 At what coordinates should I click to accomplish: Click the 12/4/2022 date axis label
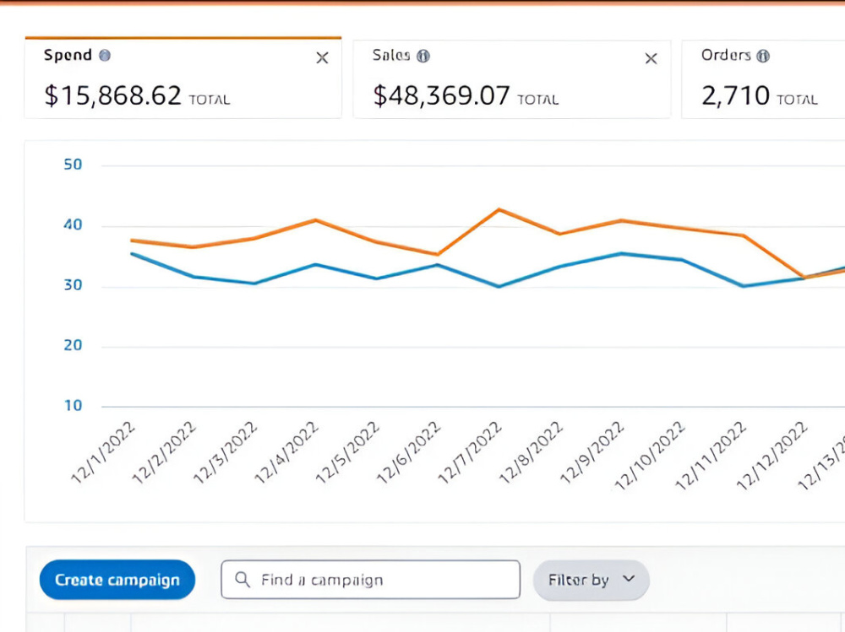pos(286,453)
